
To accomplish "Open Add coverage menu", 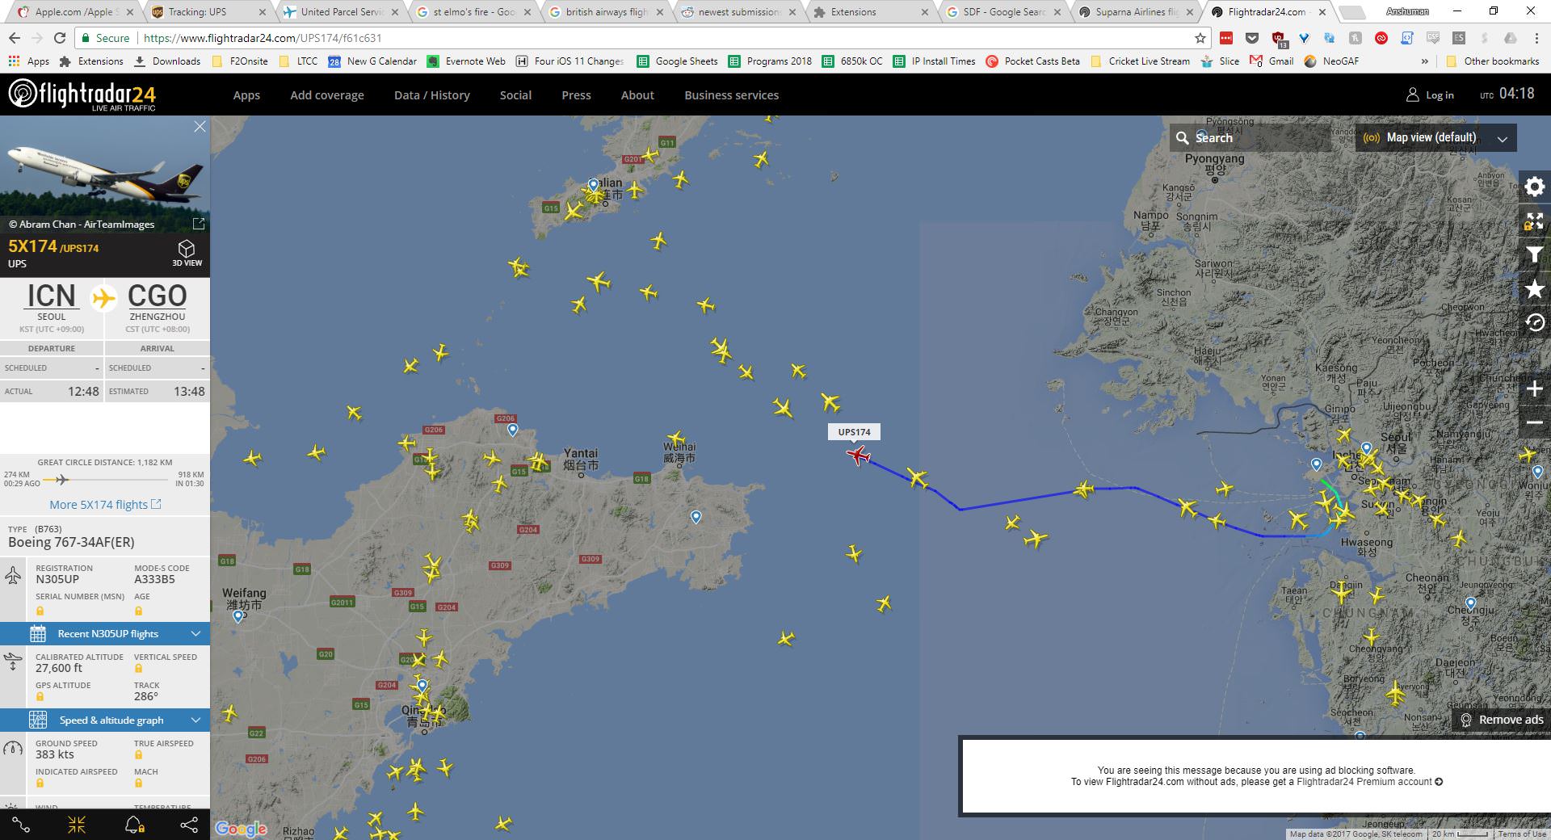I will tap(327, 95).
